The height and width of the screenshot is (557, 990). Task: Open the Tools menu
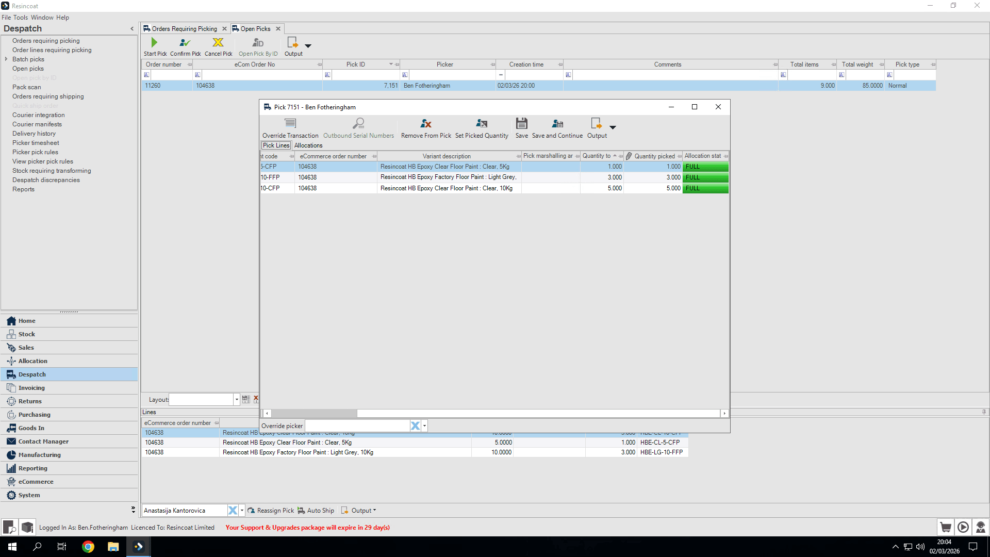21,18
